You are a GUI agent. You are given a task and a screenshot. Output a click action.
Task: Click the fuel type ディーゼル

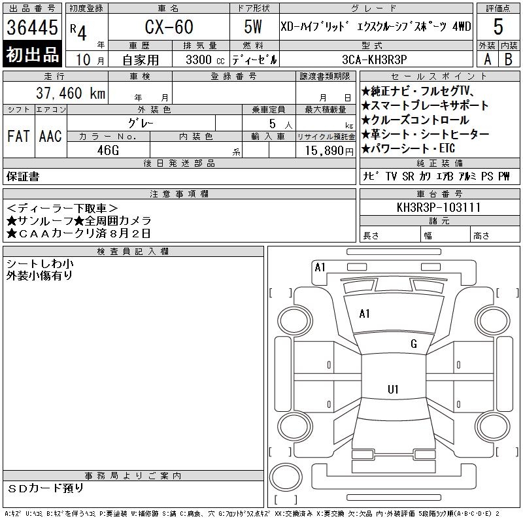[x=254, y=59]
